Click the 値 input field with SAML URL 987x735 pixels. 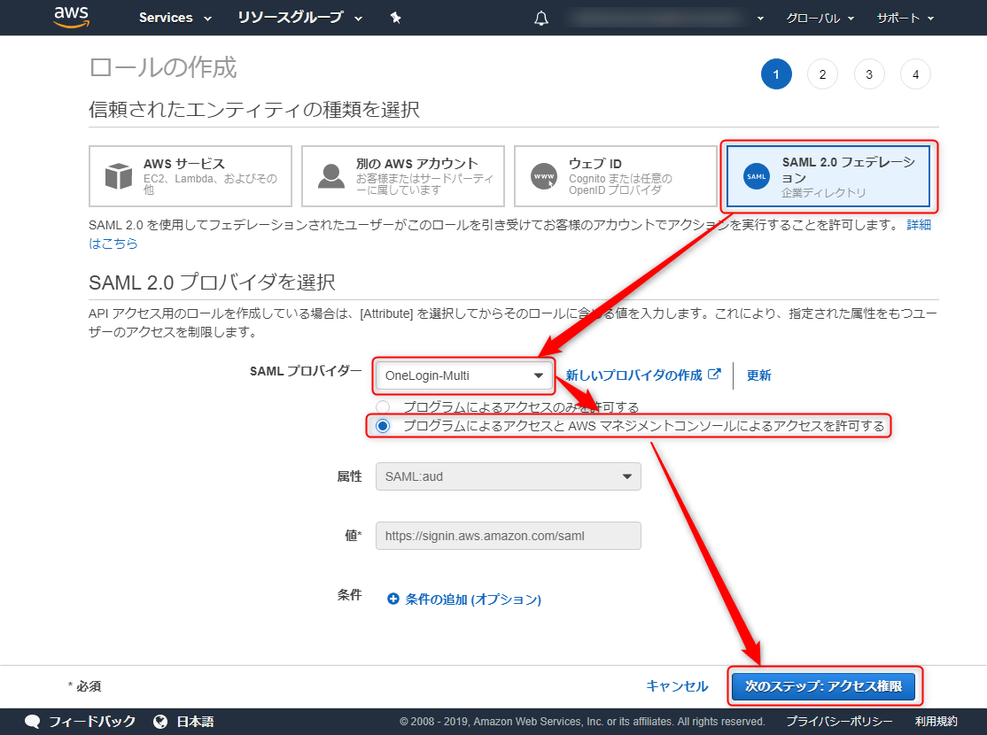point(508,536)
